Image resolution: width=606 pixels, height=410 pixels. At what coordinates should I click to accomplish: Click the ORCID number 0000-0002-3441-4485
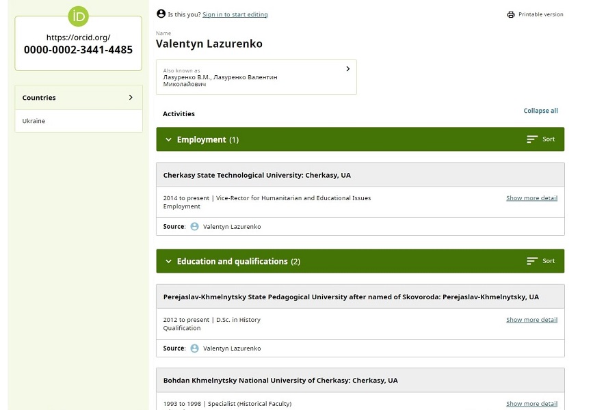(x=78, y=50)
